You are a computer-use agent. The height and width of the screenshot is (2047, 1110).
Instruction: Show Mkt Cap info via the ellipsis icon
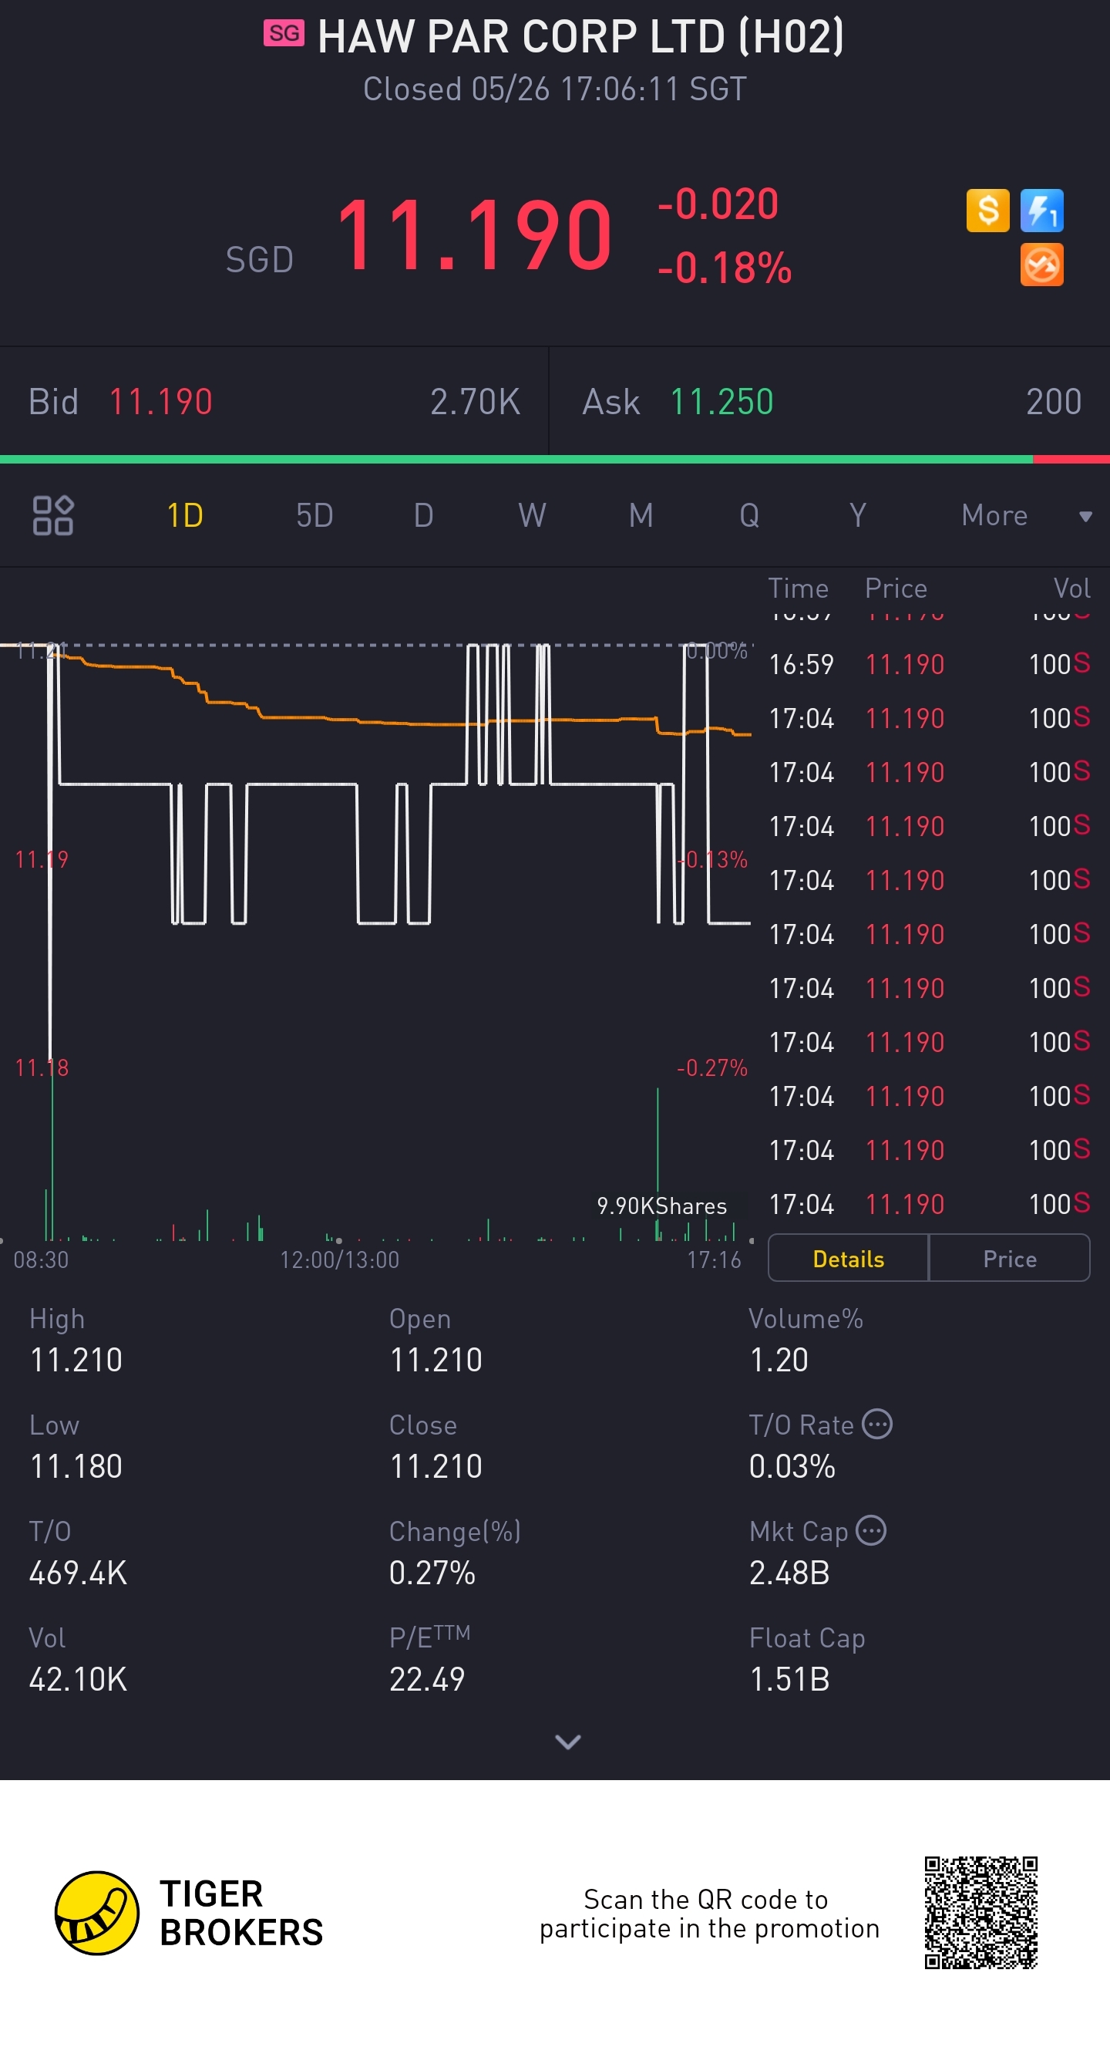click(872, 1530)
